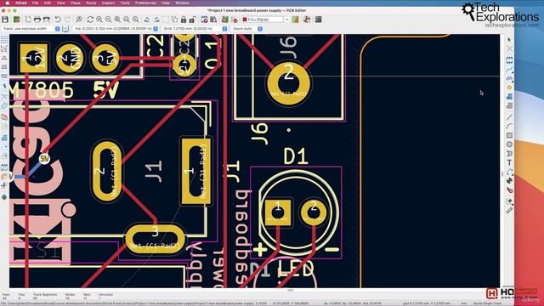544x306 pixels.
Task: Zoom to fit the board
Action: pyautogui.click(x=117, y=20)
